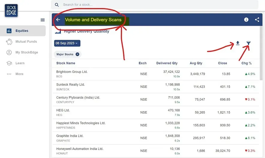This screenshot has width=265, height=158.
Task: Sort by Close column header
Action: [x=222, y=63]
